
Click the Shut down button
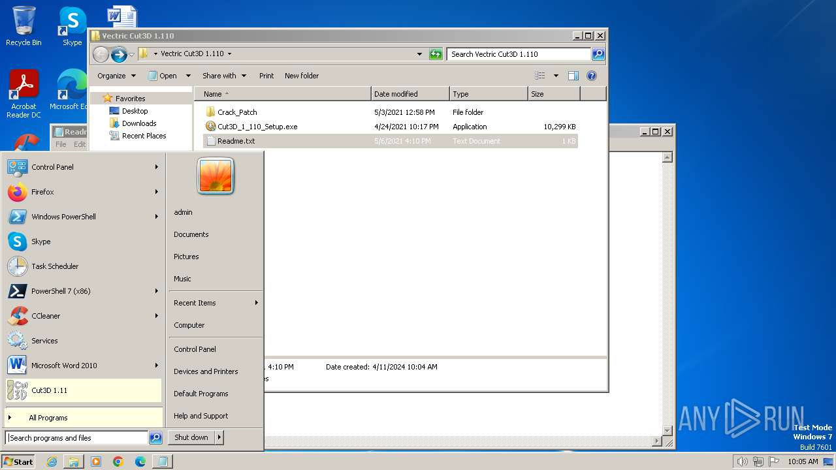(x=191, y=437)
